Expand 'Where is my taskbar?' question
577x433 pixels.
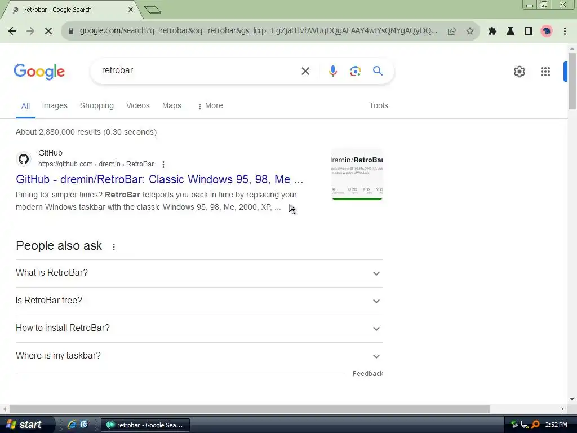[x=199, y=356]
